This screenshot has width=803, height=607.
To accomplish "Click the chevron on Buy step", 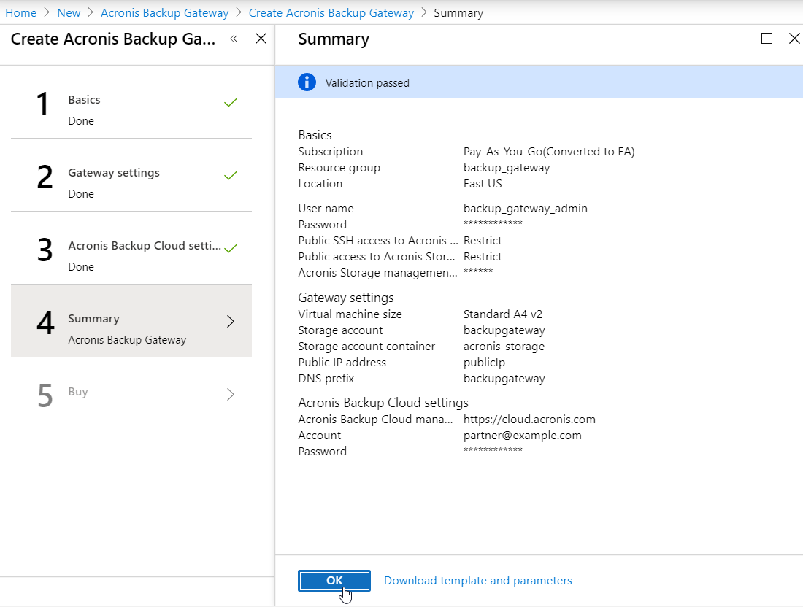I will pyautogui.click(x=231, y=394).
